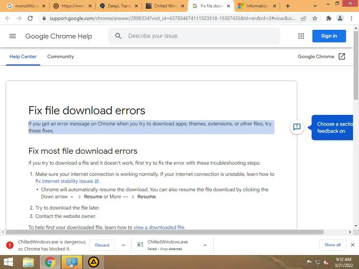Click the horizontal scrollbar thumb
Viewport: 359px width, 269px height.
click(165, 232)
